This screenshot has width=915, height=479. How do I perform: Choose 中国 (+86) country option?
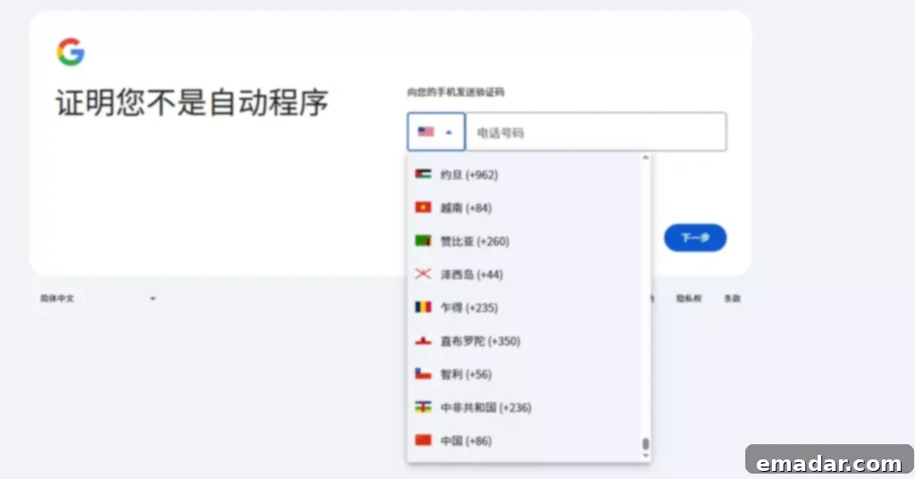coord(524,440)
